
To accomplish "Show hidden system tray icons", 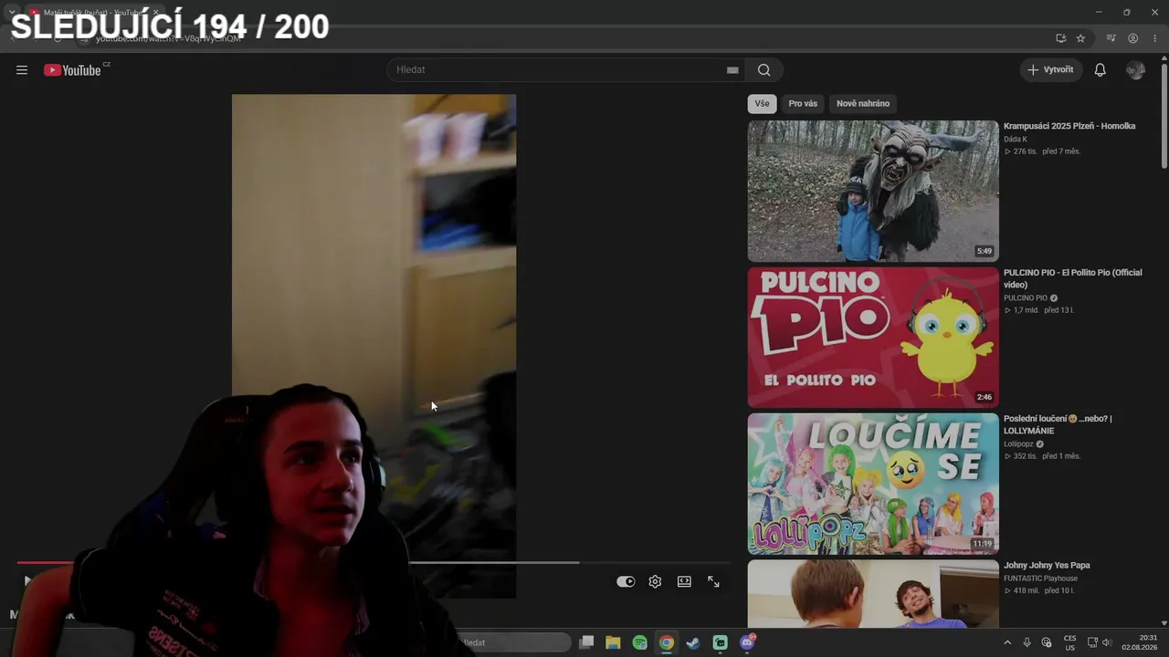I will (x=1007, y=642).
